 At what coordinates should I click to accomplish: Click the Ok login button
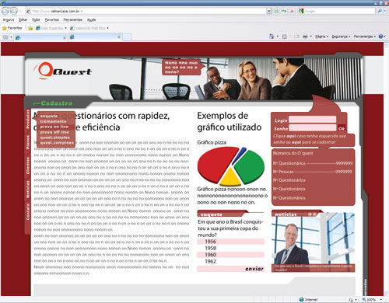(x=342, y=128)
